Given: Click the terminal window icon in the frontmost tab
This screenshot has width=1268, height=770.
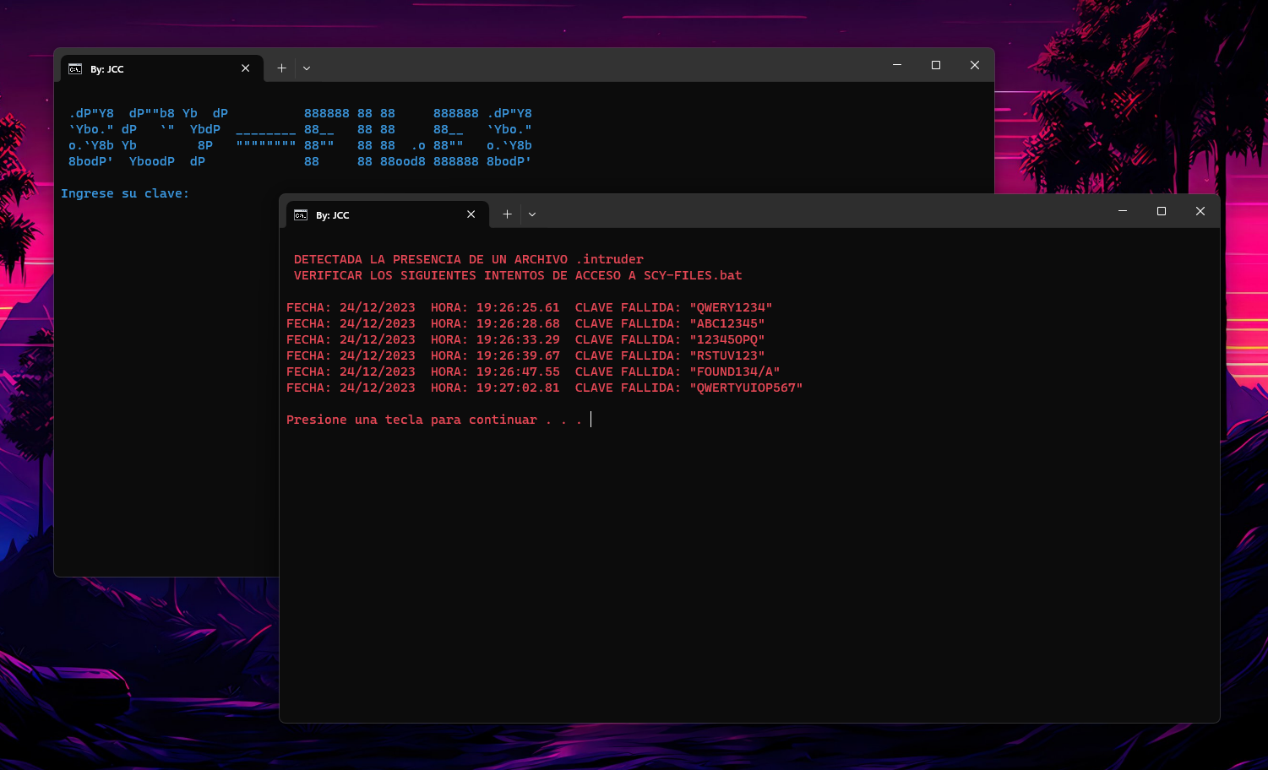Looking at the screenshot, I should pyautogui.click(x=299, y=215).
